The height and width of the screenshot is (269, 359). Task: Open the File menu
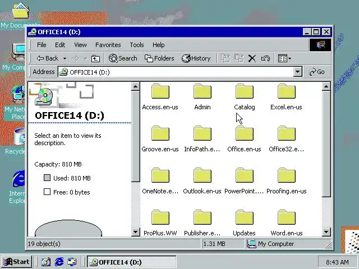pos(42,45)
